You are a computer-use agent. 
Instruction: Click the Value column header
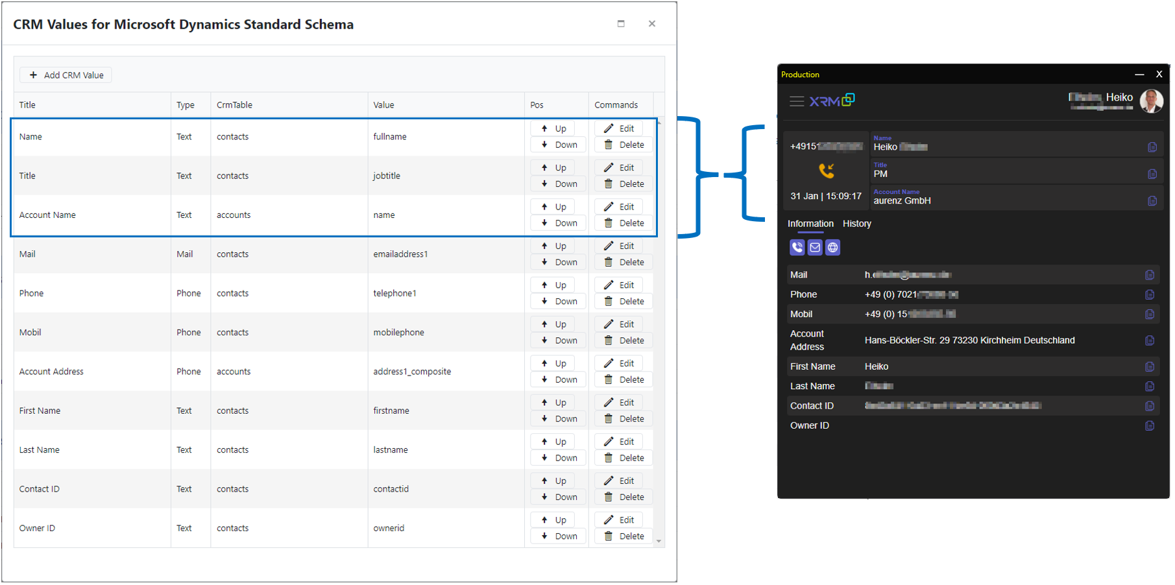tap(446, 105)
